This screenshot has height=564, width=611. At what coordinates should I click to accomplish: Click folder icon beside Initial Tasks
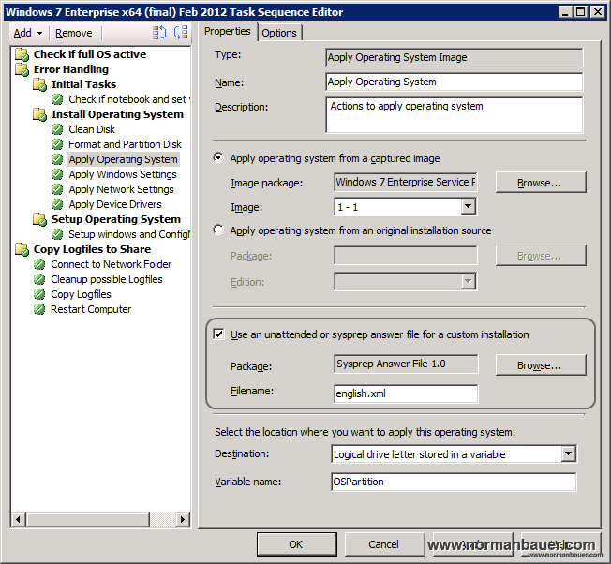pos(39,84)
